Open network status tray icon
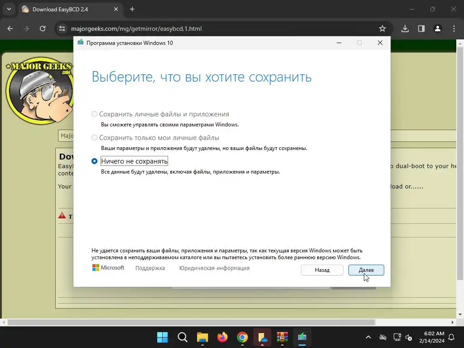The image size is (464, 348). 397,337
